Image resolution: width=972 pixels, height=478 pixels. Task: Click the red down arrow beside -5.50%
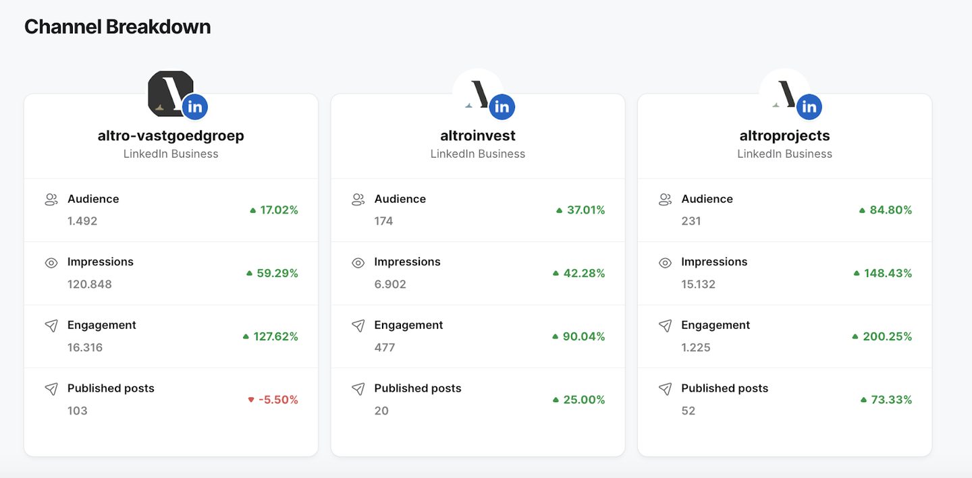click(251, 400)
